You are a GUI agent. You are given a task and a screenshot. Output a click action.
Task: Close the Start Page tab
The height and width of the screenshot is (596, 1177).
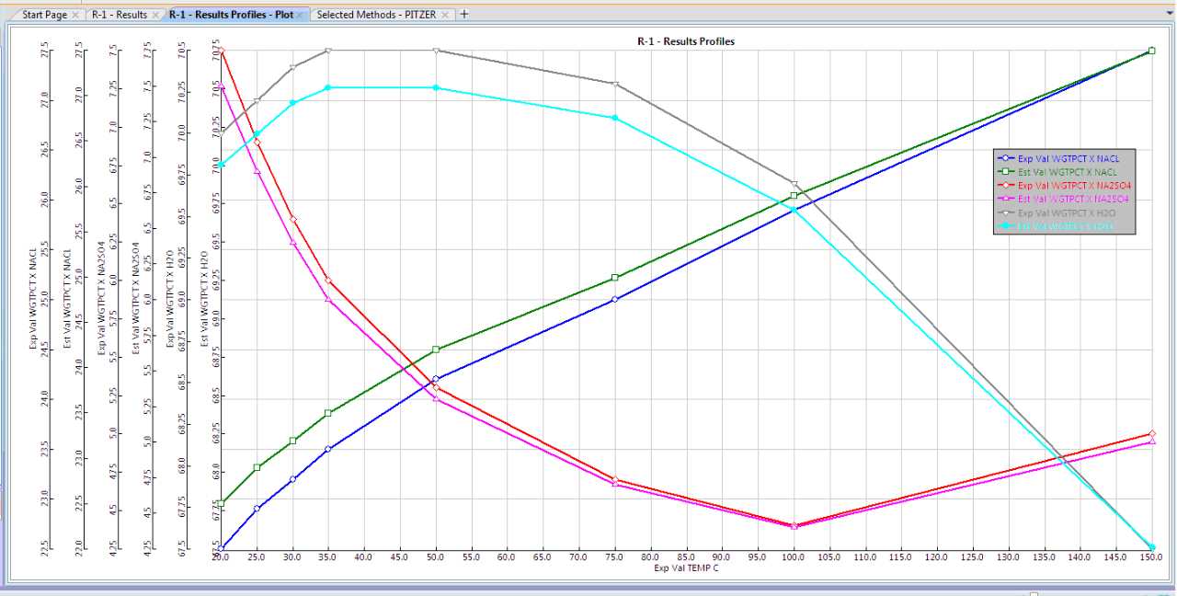click(x=75, y=15)
